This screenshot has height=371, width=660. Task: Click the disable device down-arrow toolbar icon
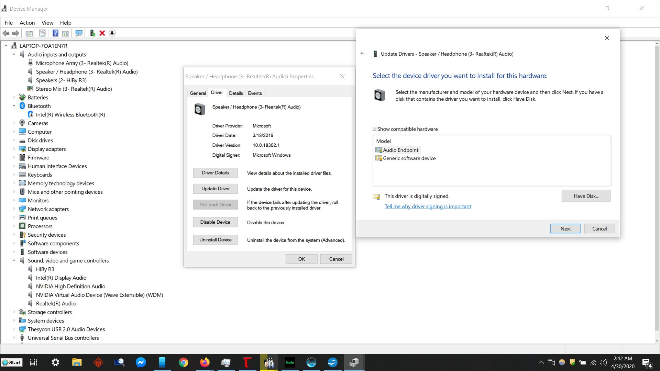click(x=112, y=33)
